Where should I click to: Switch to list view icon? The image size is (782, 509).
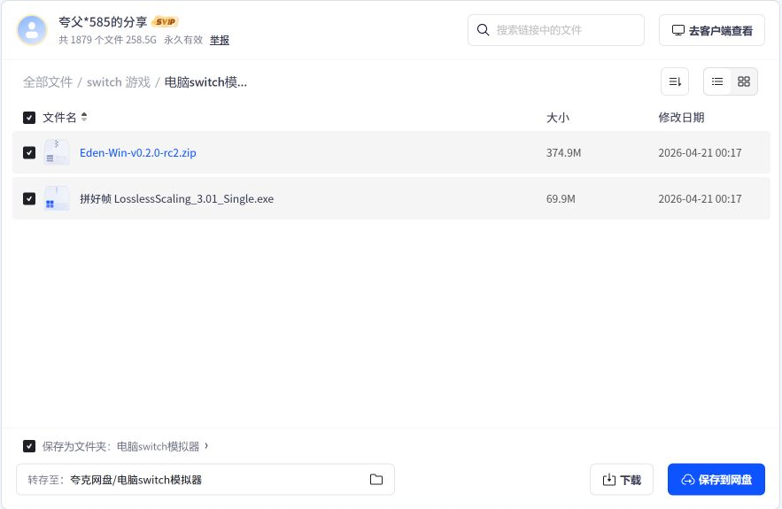(x=717, y=81)
